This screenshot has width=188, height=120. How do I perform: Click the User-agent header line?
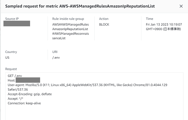coord(87,87)
